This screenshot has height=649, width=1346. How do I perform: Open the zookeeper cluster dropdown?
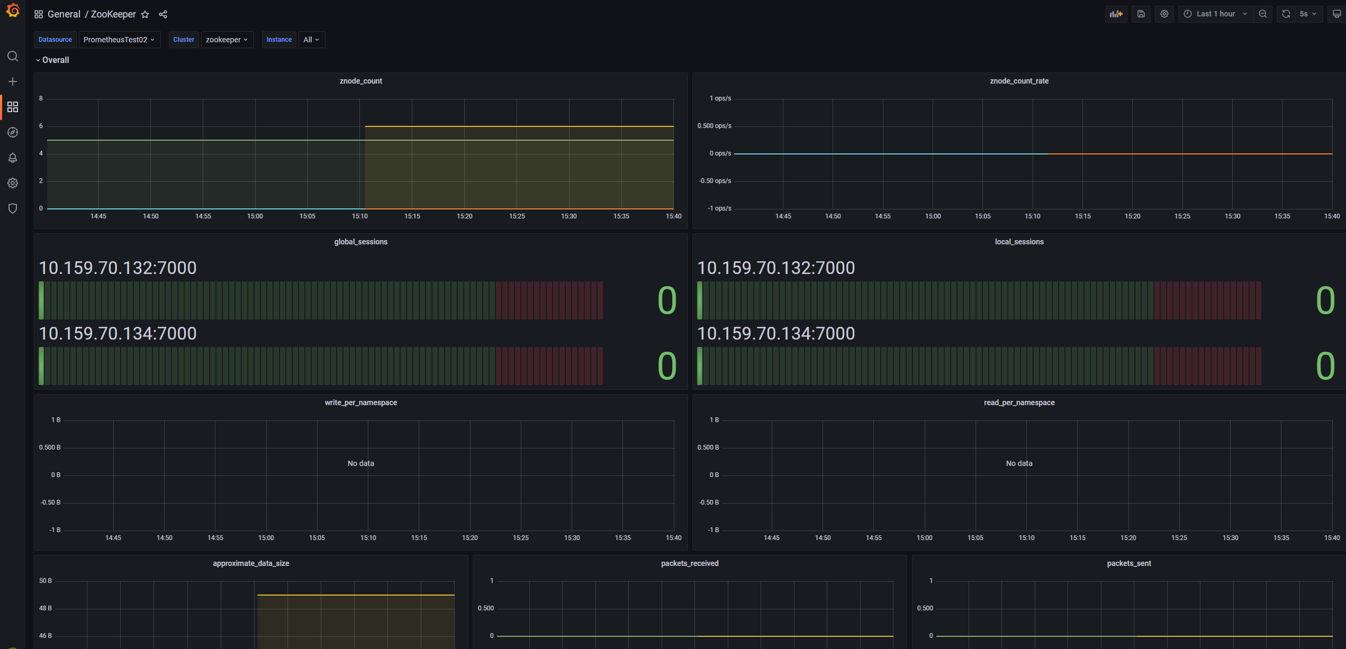coord(227,40)
